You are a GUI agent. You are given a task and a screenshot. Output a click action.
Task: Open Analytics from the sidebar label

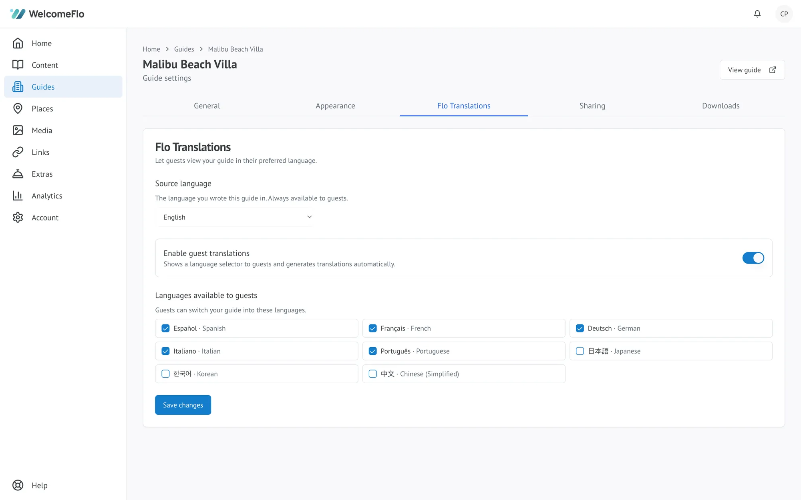(x=47, y=196)
